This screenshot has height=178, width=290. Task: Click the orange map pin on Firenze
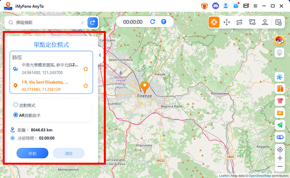(x=145, y=87)
